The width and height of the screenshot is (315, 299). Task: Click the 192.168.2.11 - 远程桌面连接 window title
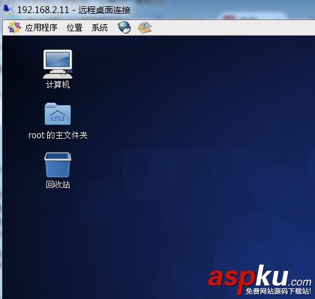[73, 10]
